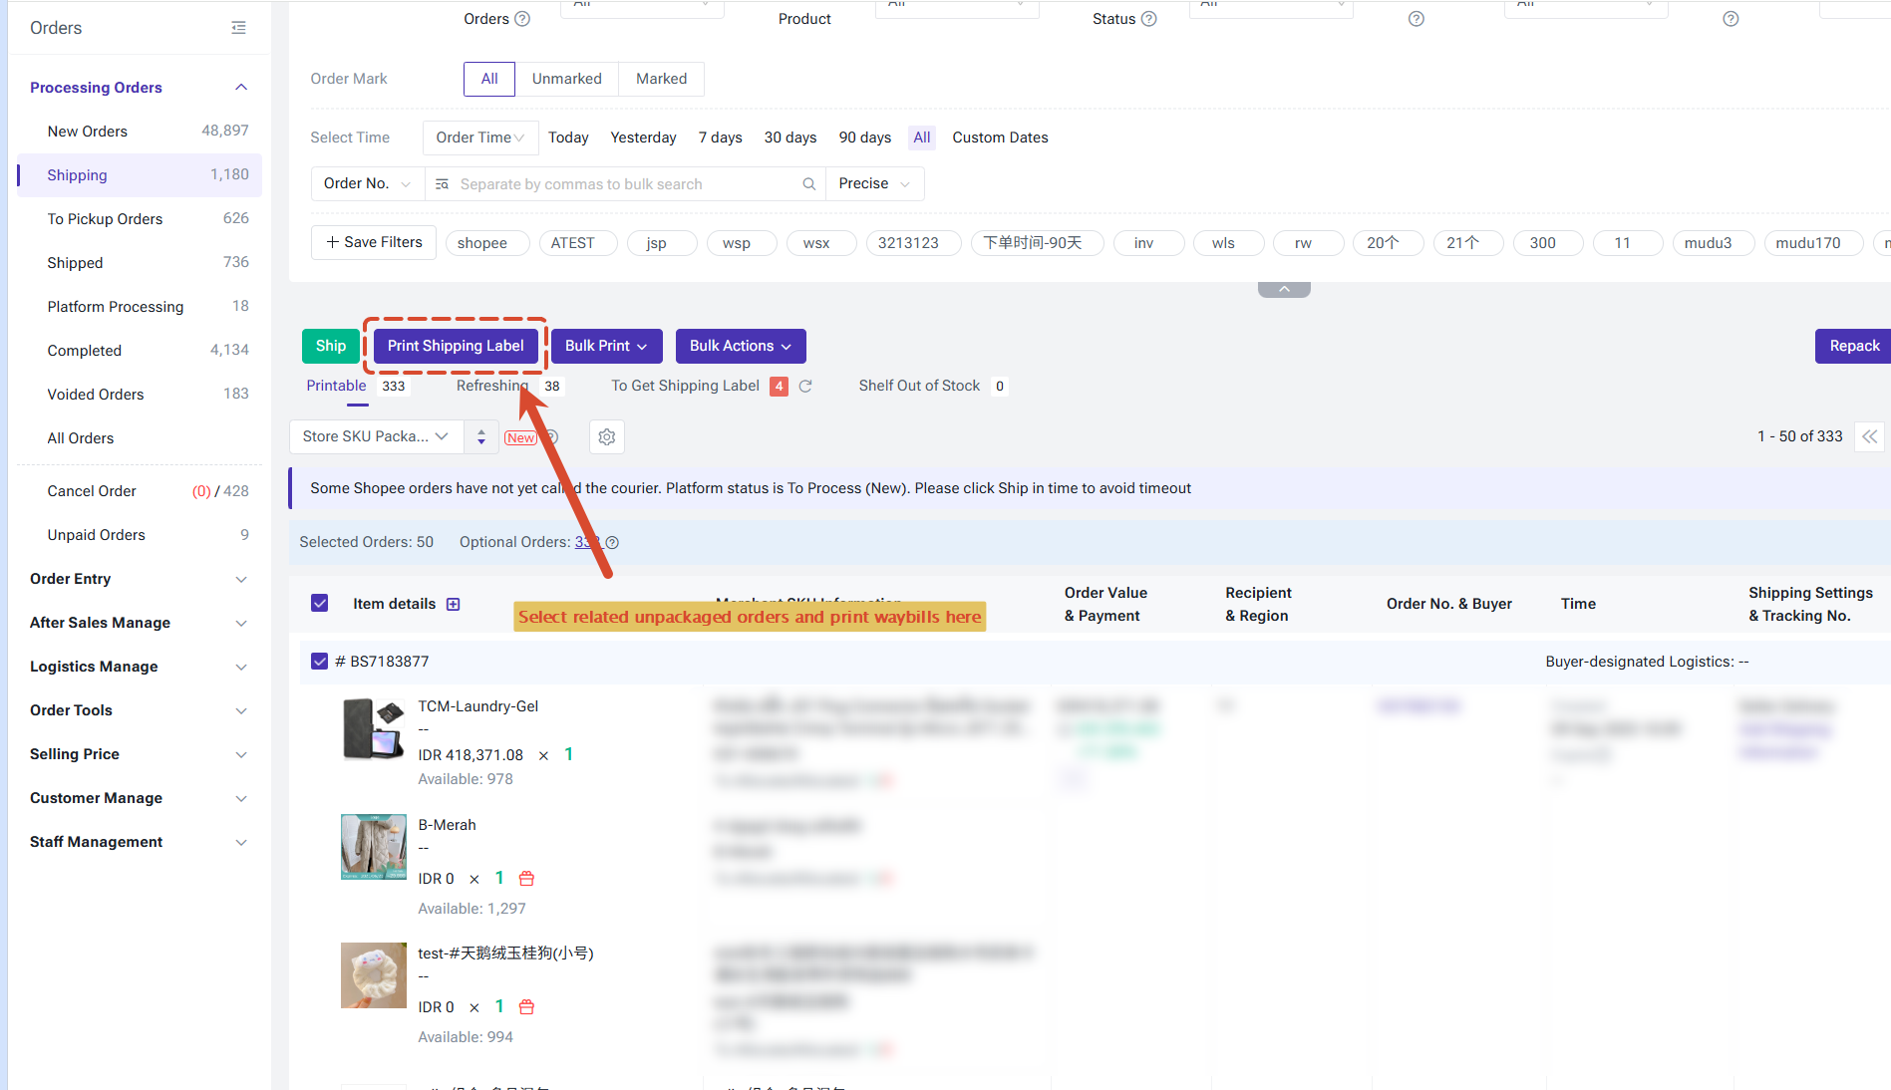Open the Bulk Print dropdown
1891x1090 pixels.
606,346
